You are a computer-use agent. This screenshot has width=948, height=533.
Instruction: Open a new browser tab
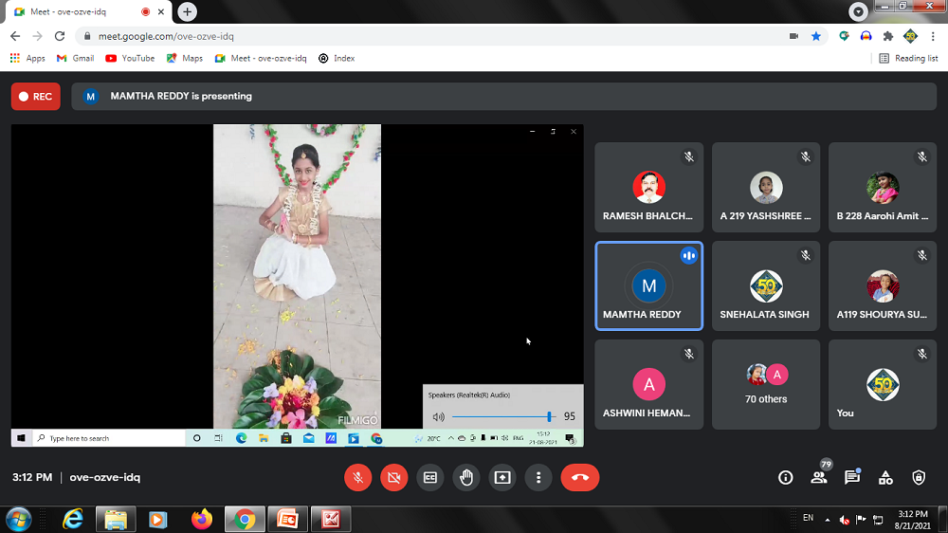tap(188, 12)
